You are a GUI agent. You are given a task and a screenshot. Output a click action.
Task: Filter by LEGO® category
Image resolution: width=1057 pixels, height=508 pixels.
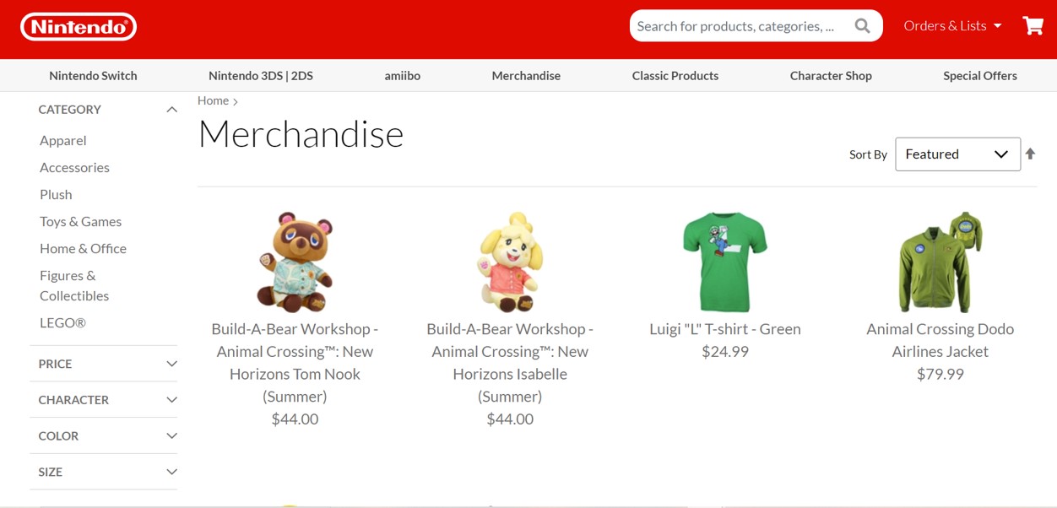(x=62, y=322)
